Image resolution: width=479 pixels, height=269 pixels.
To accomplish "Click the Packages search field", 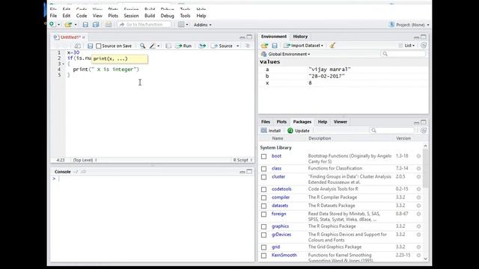I will [392, 131].
